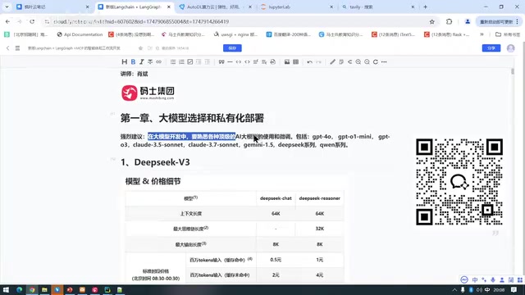Zoom in with the magnifier plus icon
Image resolution: width=525 pixels, height=295 pixels.
click(358, 62)
